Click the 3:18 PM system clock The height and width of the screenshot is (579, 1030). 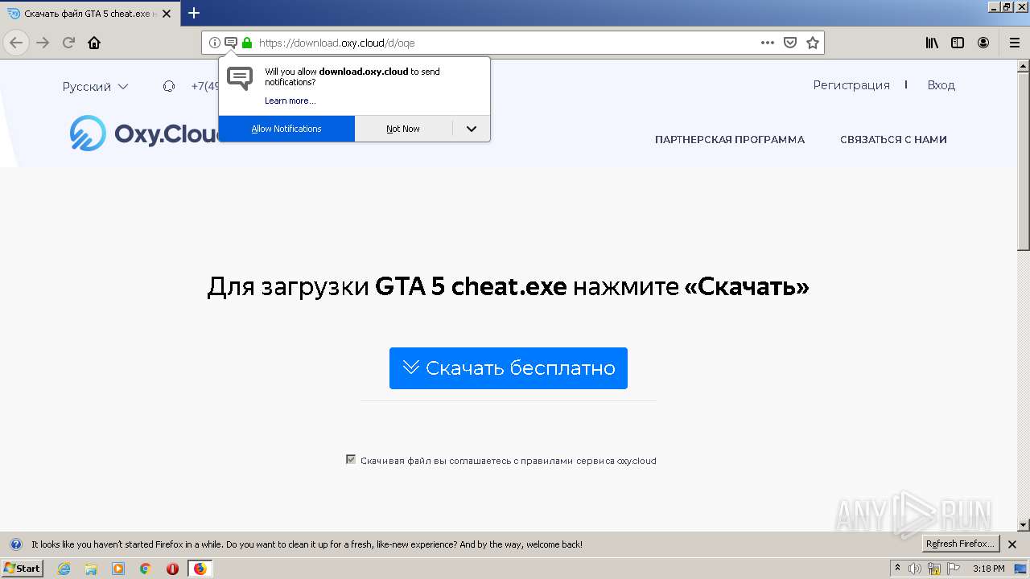(x=988, y=569)
